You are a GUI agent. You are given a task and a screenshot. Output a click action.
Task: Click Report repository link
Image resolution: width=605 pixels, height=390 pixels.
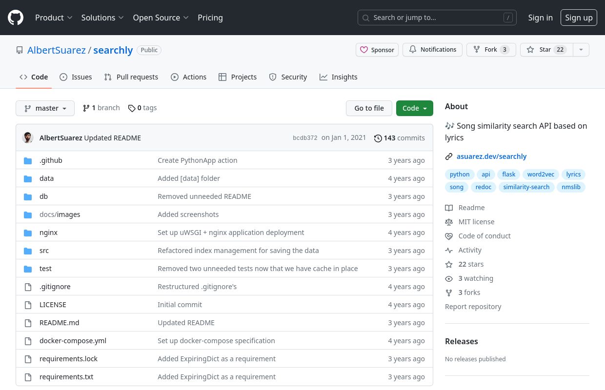(x=473, y=307)
